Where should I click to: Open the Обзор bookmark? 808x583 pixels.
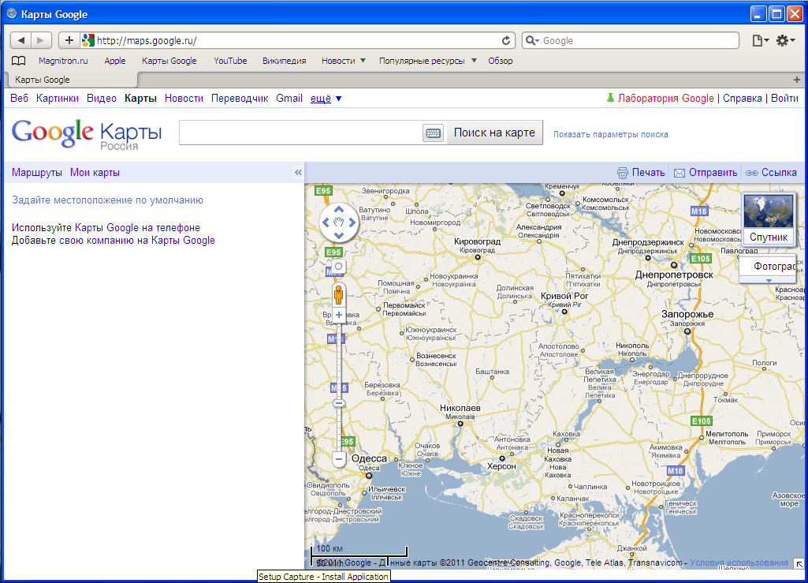point(501,61)
